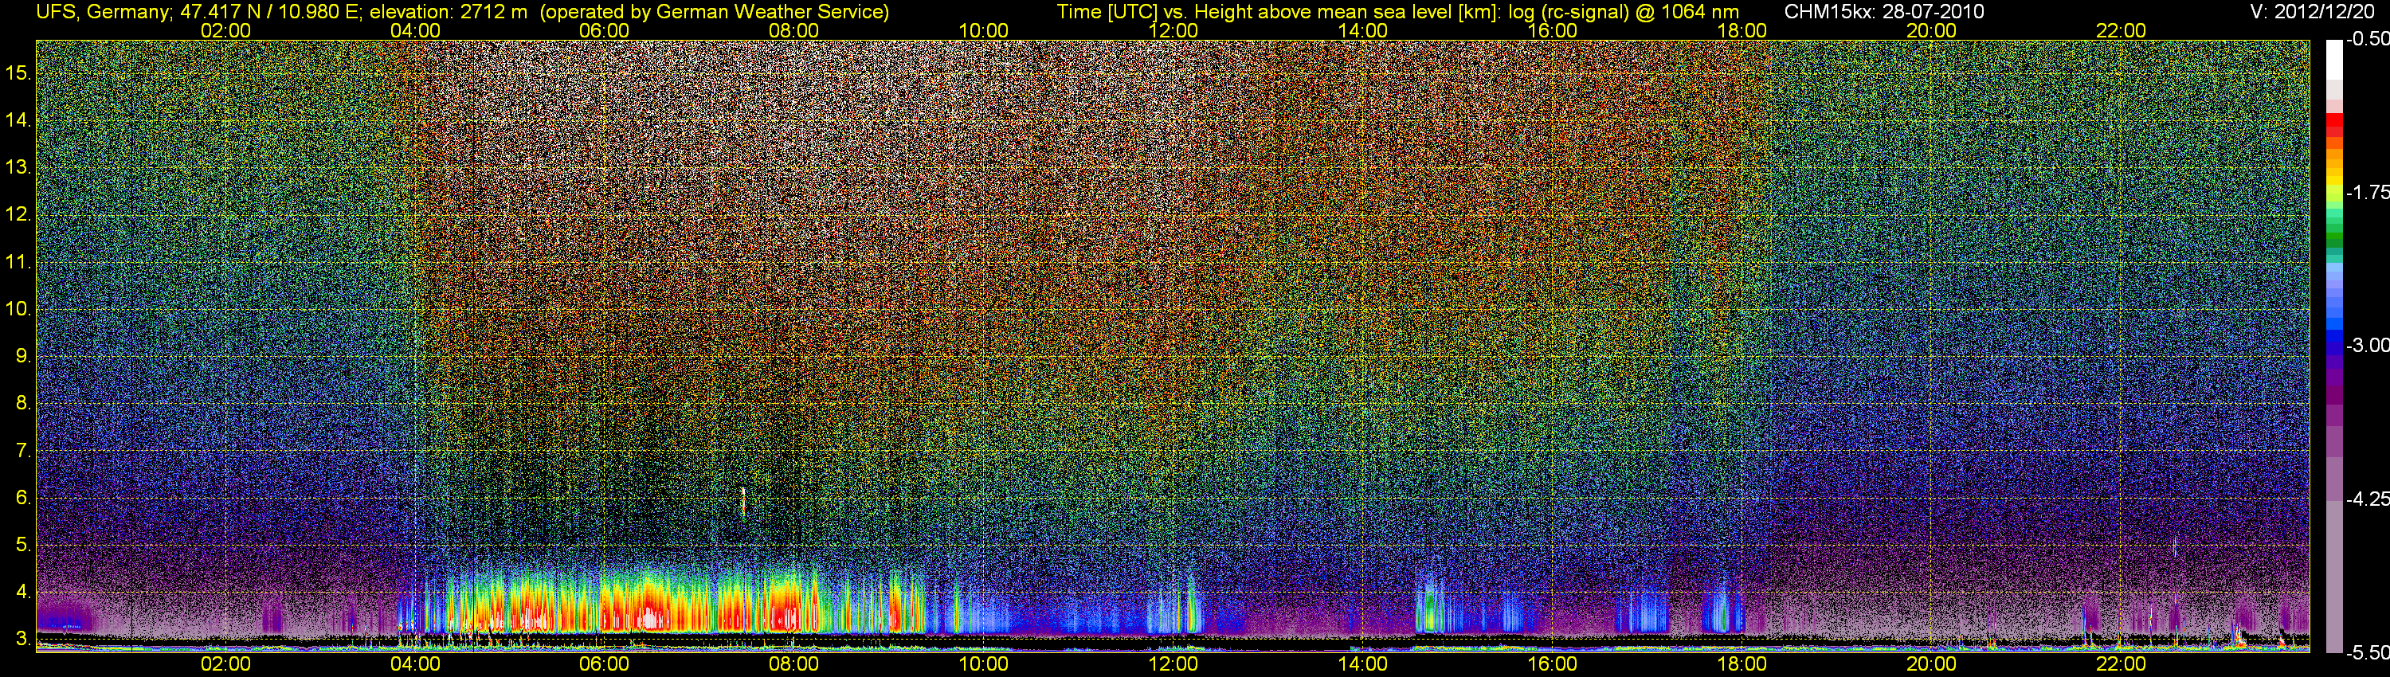Click the "-5.50" color scale label

[2367, 653]
